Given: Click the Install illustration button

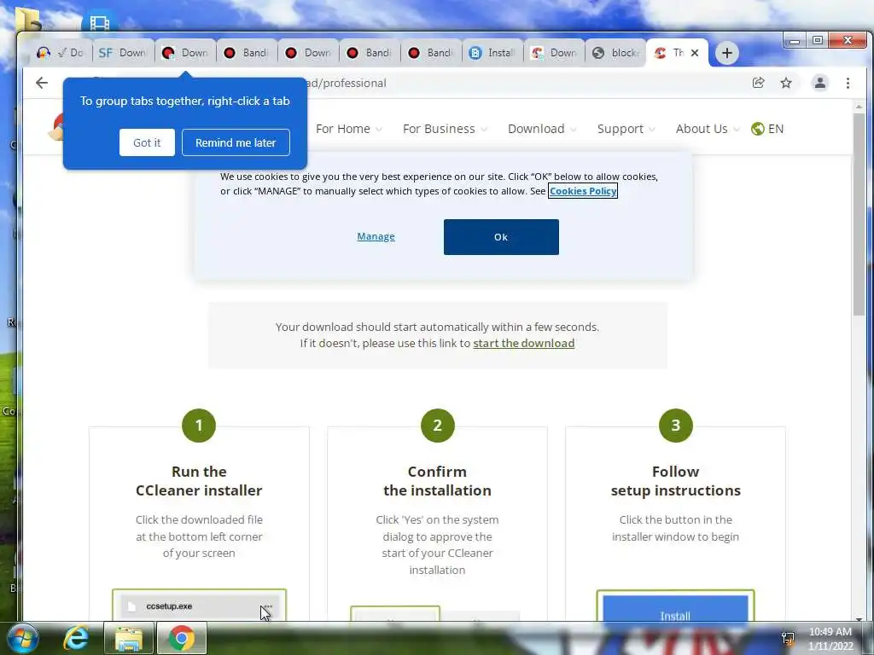Looking at the screenshot, I should (676, 608).
